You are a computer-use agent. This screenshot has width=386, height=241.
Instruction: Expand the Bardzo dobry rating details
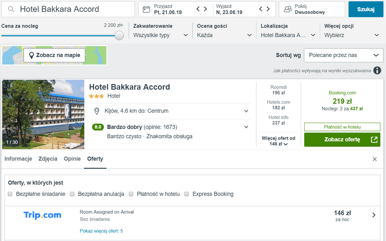tap(246, 127)
